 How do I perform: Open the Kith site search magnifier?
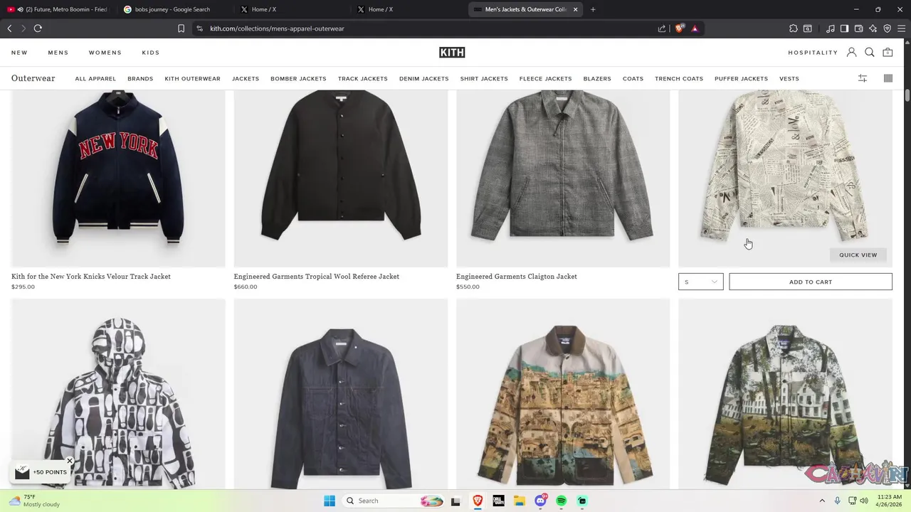click(870, 53)
